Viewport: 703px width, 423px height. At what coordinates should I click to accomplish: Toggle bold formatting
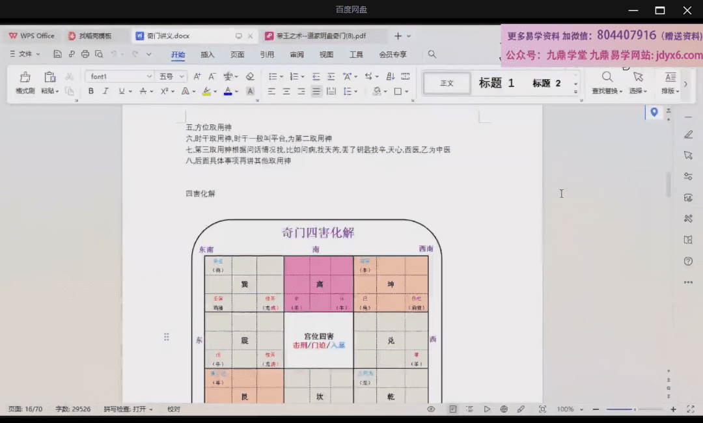pos(91,92)
